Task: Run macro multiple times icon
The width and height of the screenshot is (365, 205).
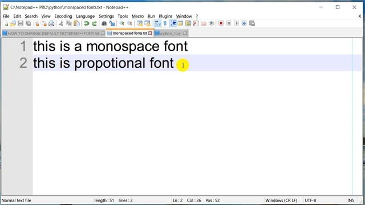Action: pos(244,23)
